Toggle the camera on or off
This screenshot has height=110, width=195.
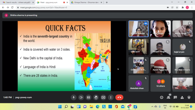tap(81, 97)
